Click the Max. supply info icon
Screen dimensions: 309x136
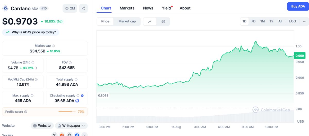coord(32,95)
